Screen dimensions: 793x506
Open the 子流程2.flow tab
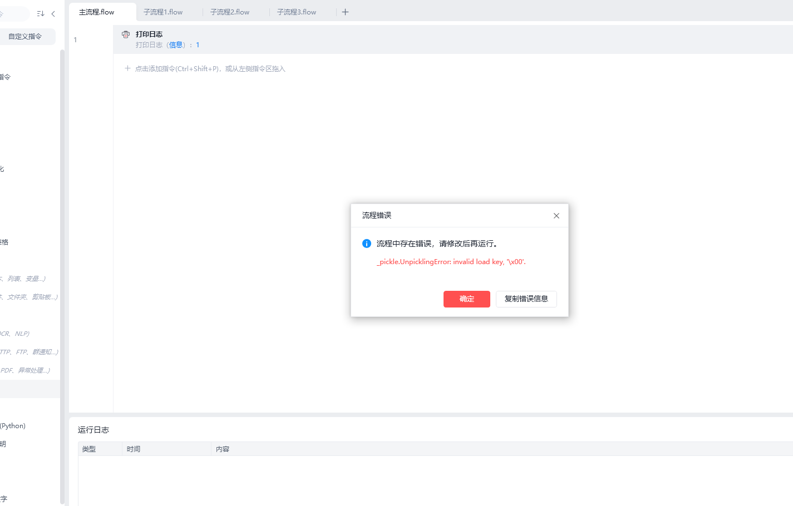(x=230, y=12)
